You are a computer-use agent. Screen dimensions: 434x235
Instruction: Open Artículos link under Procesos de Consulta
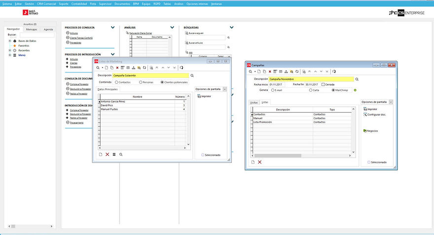[x=74, y=33]
